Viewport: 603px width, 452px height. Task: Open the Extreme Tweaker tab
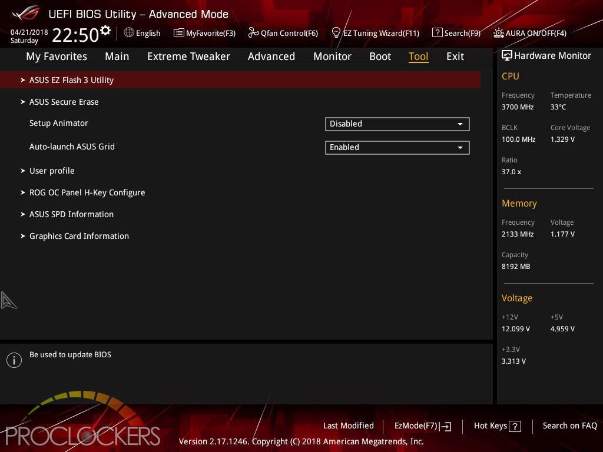pos(188,56)
